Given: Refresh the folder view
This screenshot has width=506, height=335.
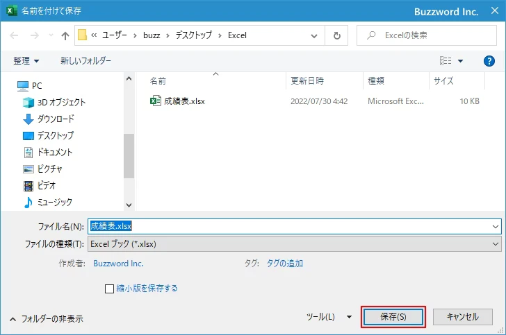Looking at the screenshot, I should 337,35.
